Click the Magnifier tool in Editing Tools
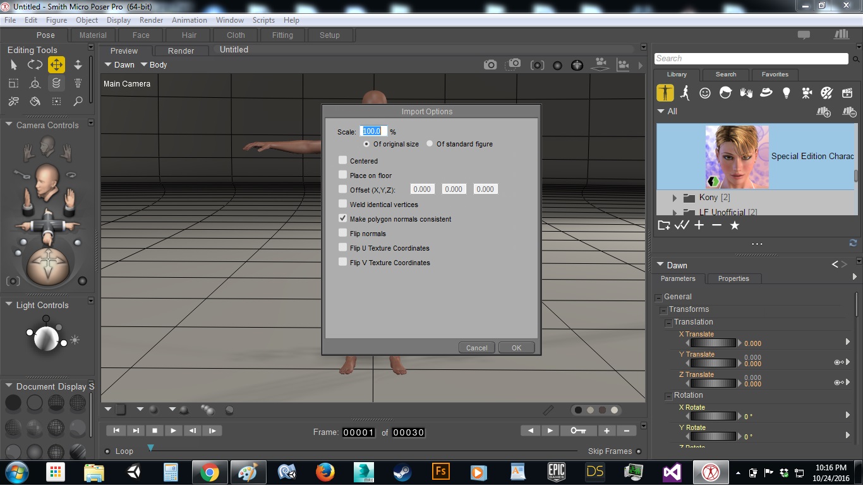This screenshot has height=500, width=863. (78, 101)
